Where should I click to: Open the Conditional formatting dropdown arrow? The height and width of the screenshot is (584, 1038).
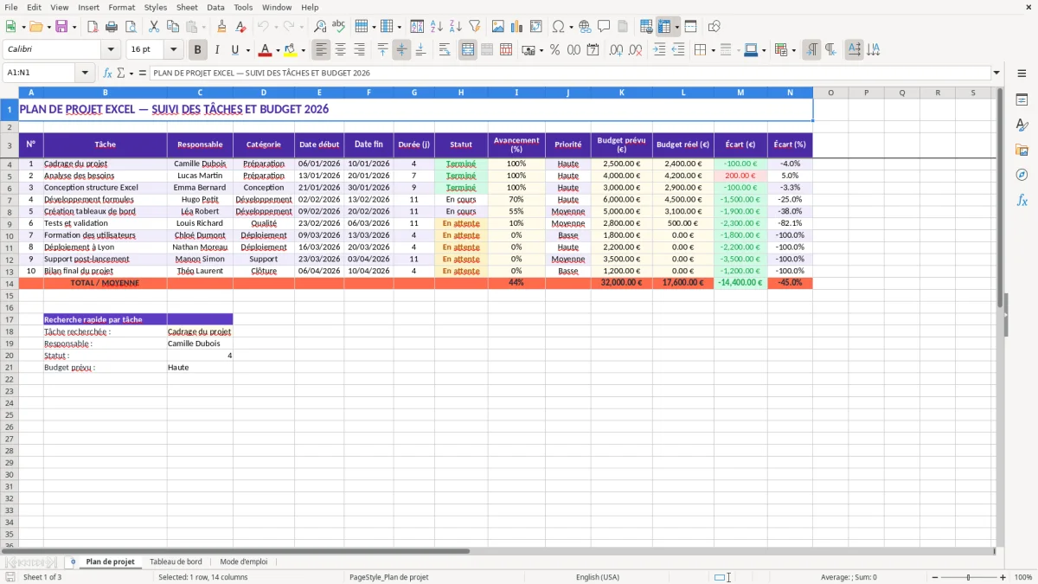(x=793, y=50)
